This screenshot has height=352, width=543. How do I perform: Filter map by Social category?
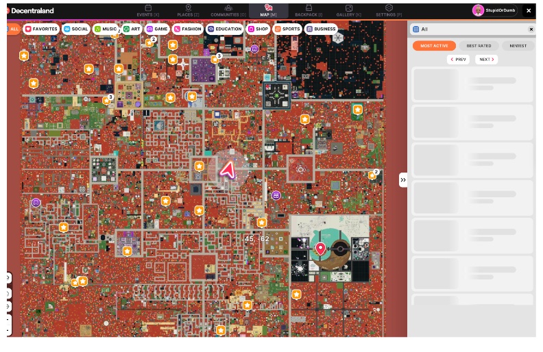76,29
